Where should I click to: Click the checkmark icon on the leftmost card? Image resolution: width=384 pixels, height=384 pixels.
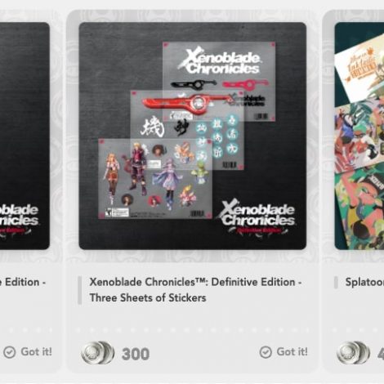tap(10, 352)
